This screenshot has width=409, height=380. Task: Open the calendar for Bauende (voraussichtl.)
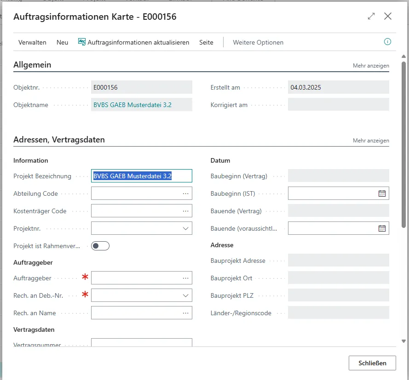pyautogui.click(x=382, y=228)
